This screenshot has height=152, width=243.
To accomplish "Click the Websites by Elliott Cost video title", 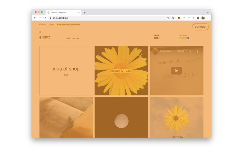I will point(175,52).
